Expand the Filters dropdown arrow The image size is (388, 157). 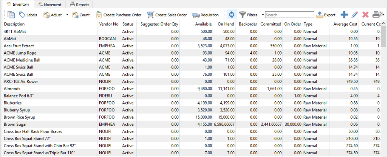[x=263, y=15]
